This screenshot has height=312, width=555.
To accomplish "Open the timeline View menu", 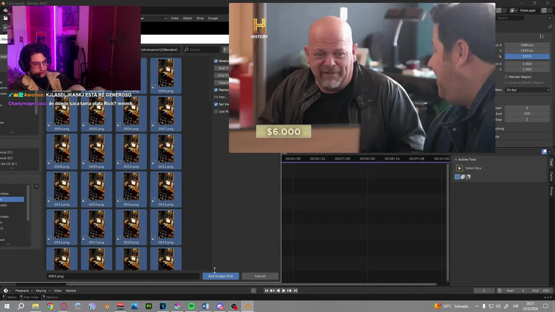I will 58,291.
